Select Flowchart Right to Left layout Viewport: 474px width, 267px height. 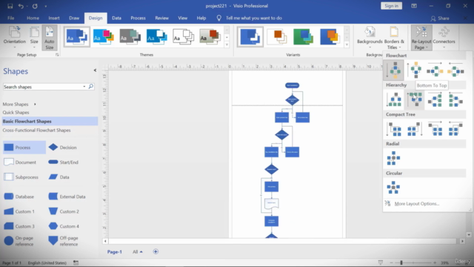pyautogui.click(x=455, y=70)
